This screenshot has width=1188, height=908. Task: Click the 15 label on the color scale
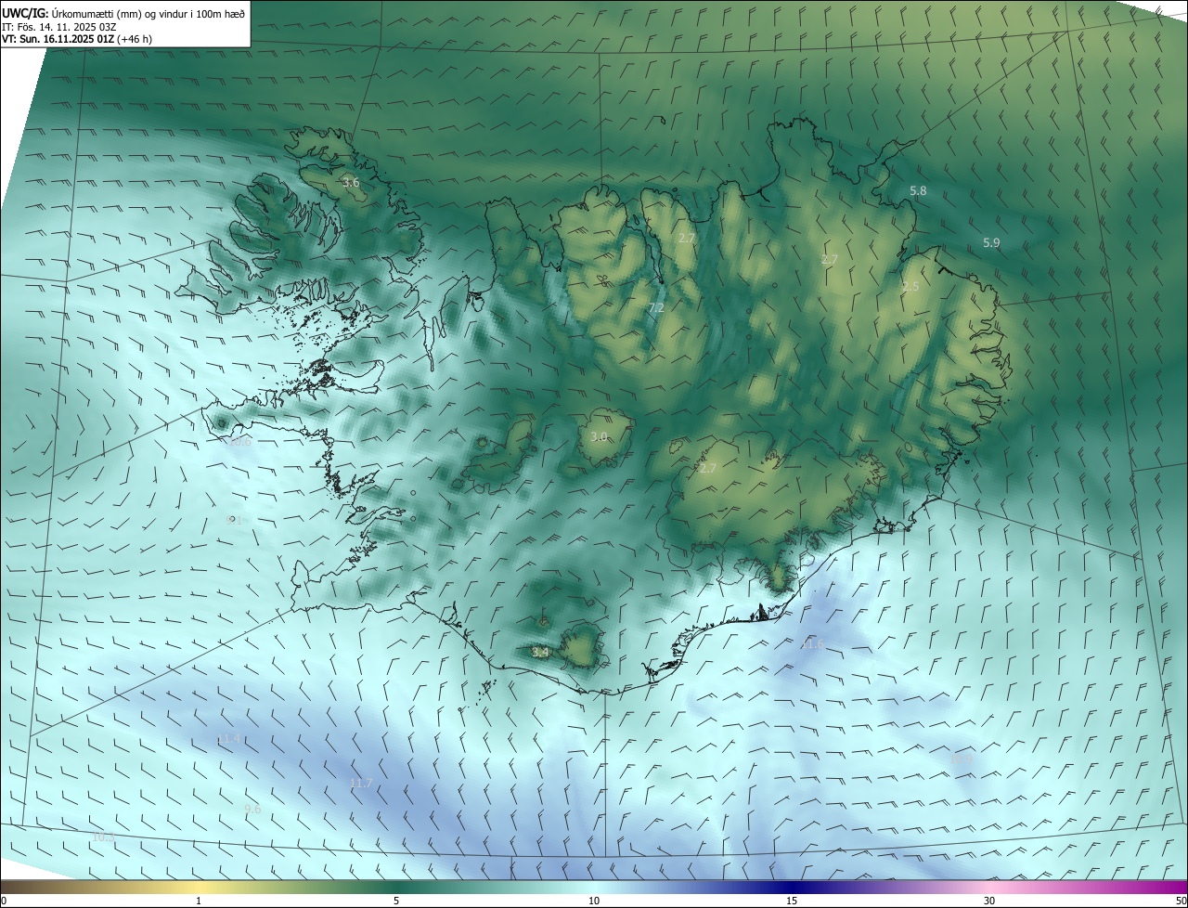click(792, 901)
